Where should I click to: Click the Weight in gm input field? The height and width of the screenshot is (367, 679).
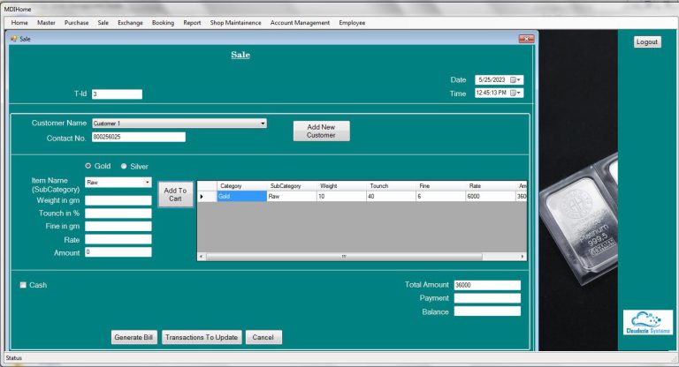pyautogui.click(x=118, y=200)
